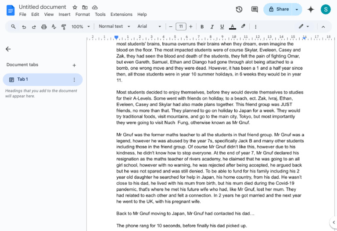This screenshot has width=337, height=231.
Task: Click the Share button
Action: 279,9
